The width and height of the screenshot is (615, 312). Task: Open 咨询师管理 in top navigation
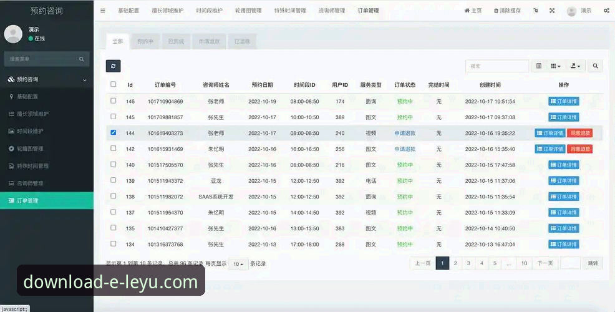coord(332,11)
